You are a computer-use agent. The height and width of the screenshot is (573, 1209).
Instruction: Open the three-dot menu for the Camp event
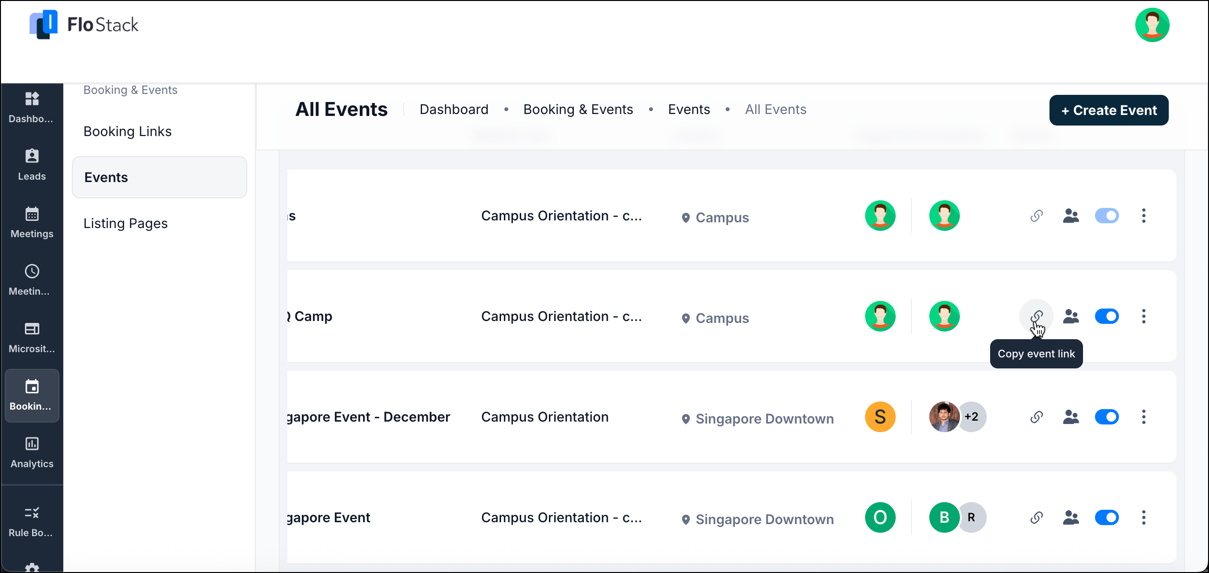point(1144,316)
